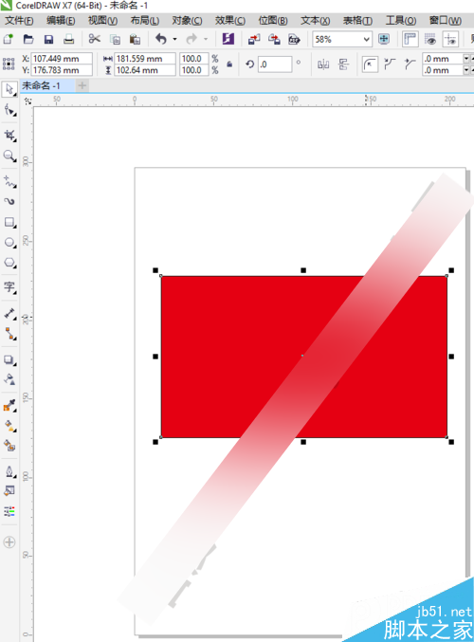The width and height of the screenshot is (474, 642).
Task: Select the Crop tool
Action: (x=9, y=136)
